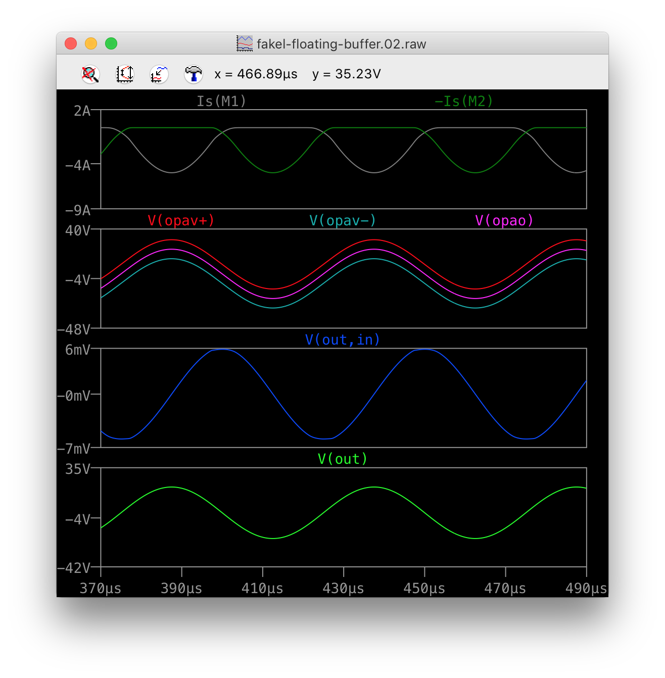Open the control panel hammer icon
The height and width of the screenshot is (678, 665).
(194, 74)
